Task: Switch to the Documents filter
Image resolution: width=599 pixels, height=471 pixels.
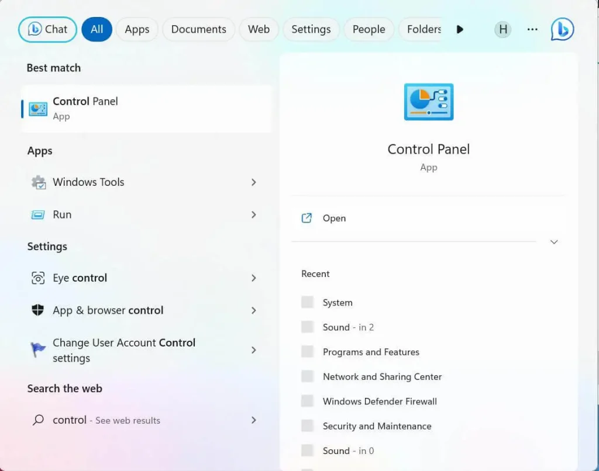Action: pos(199,29)
